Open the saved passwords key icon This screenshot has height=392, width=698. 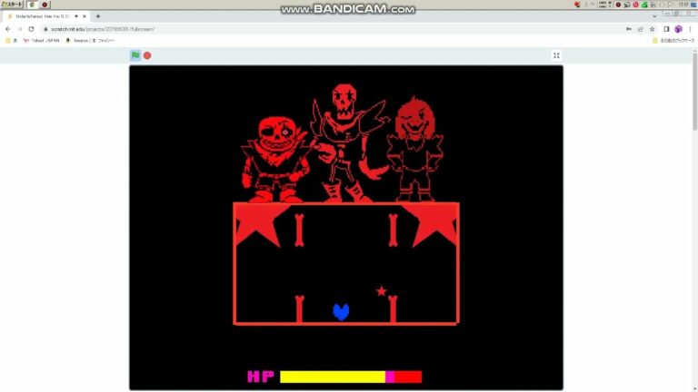[x=629, y=29]
